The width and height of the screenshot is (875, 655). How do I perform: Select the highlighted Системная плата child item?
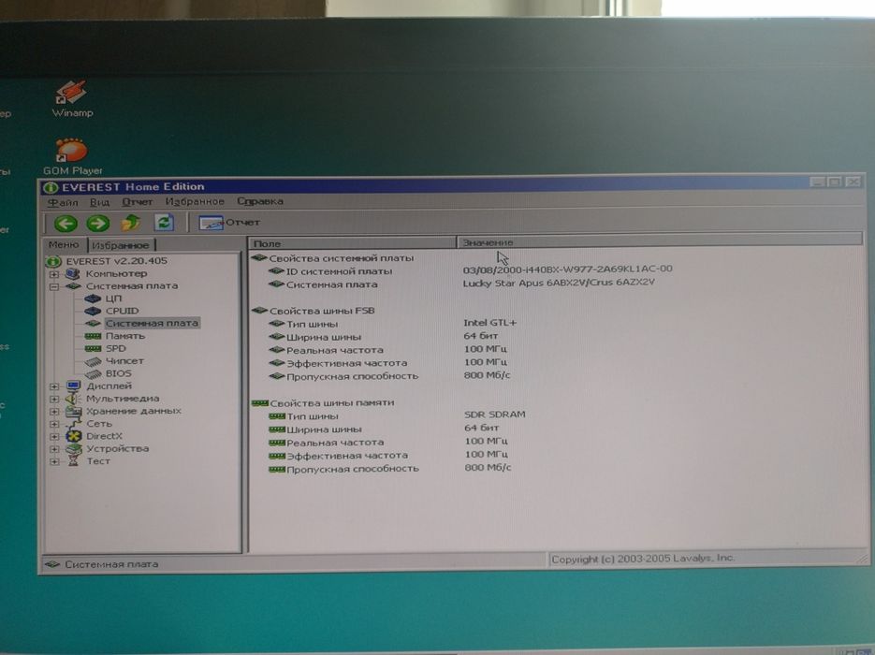(152, 323)
